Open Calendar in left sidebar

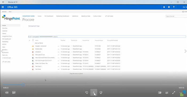pyautogui.click(x=5, y=31)
